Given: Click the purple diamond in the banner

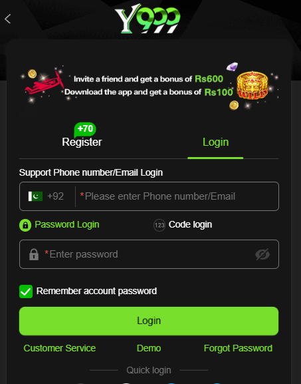Looking at the screenshot, I should click(x=232, y=67).
